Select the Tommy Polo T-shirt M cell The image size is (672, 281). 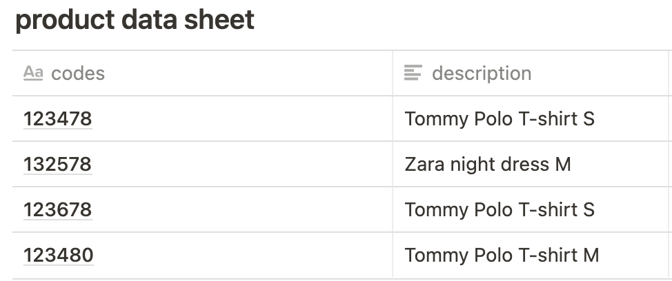click(x=502, y=256)
